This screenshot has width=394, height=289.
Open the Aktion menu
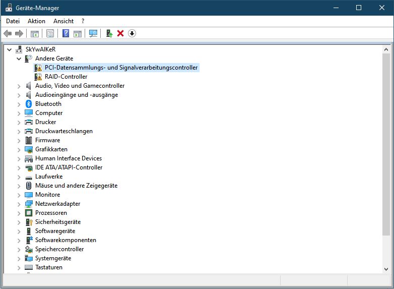click(36, 21)
